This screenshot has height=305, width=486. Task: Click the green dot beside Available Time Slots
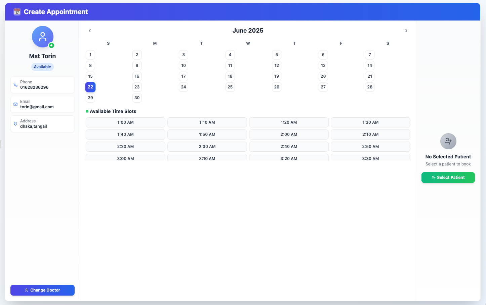[87, 111]
